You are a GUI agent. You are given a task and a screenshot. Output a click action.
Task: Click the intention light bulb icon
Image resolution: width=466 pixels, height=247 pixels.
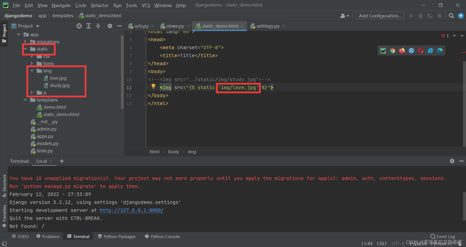153,86
